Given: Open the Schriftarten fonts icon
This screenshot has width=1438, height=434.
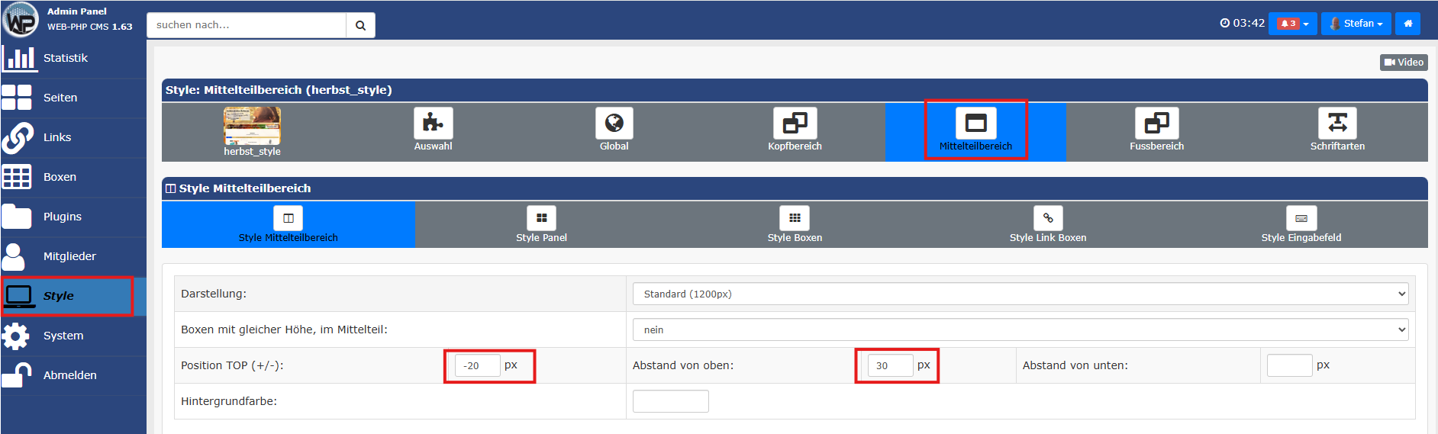Looking at the screenshot, I should [1337, 124].
